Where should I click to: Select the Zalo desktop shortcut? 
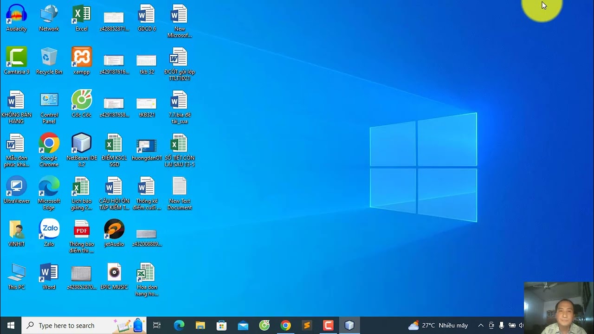point(49,234)
